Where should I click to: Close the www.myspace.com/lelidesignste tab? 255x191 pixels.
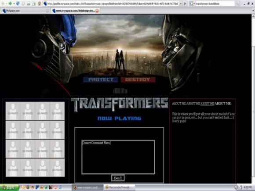97,11
